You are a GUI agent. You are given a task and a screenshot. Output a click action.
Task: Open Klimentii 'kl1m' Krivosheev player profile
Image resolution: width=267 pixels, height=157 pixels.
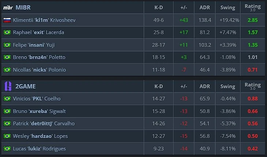point(44,20)
